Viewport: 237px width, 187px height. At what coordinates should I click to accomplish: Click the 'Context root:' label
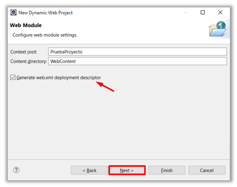24,52
